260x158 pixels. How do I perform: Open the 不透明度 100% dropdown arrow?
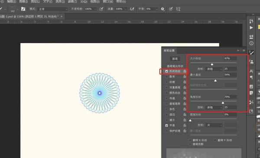click(x=95, y=9)
